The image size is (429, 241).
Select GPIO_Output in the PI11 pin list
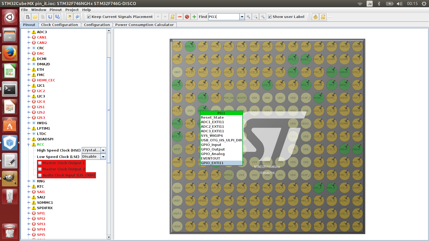(x=213, y=149)
